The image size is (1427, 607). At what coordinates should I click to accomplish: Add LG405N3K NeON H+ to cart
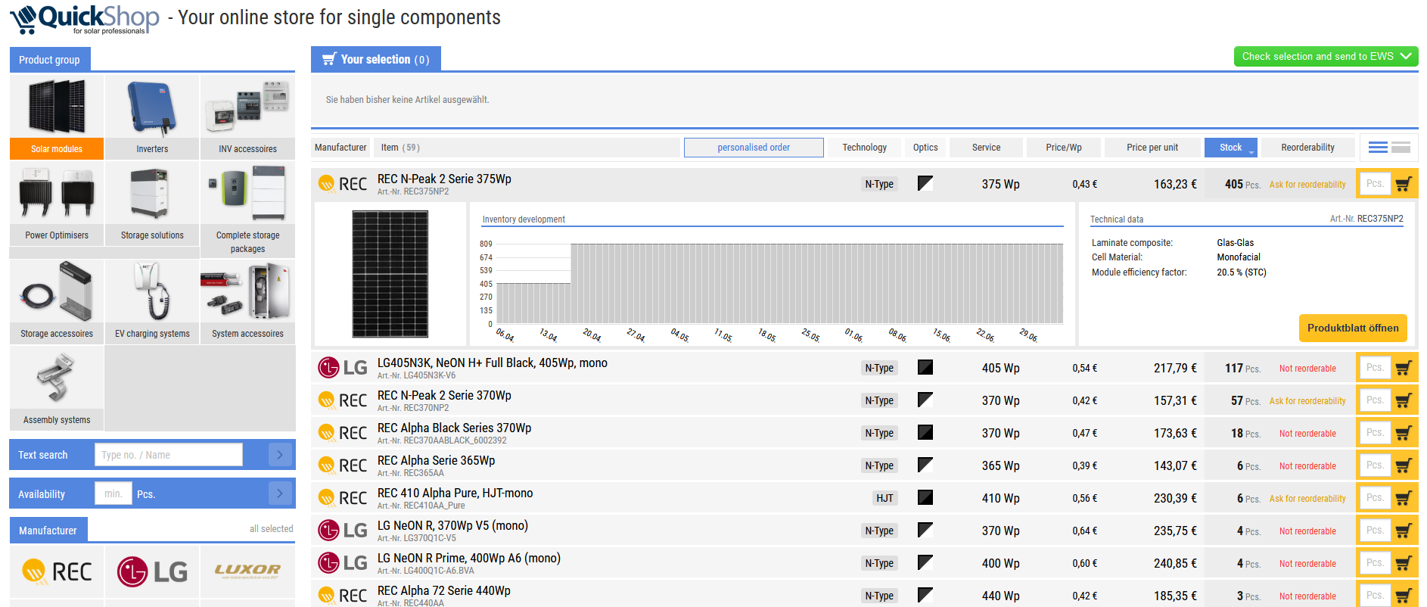click(x=1404, y=369)
